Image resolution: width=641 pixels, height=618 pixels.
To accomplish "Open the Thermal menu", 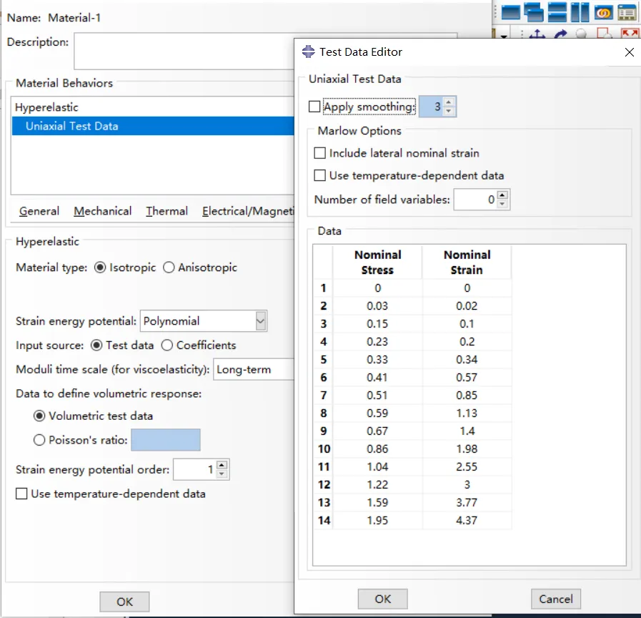I will 167,211.
